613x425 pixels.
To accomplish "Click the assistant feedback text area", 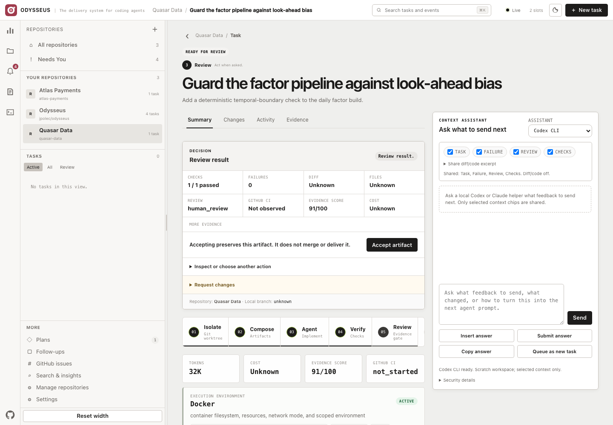I will [501, 304].
